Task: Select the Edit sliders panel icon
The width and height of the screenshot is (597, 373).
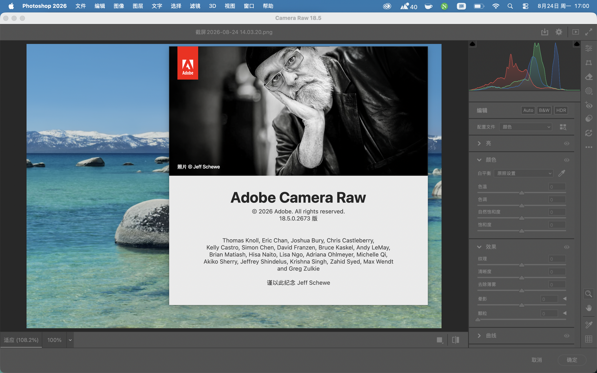Action: [589, 48]
